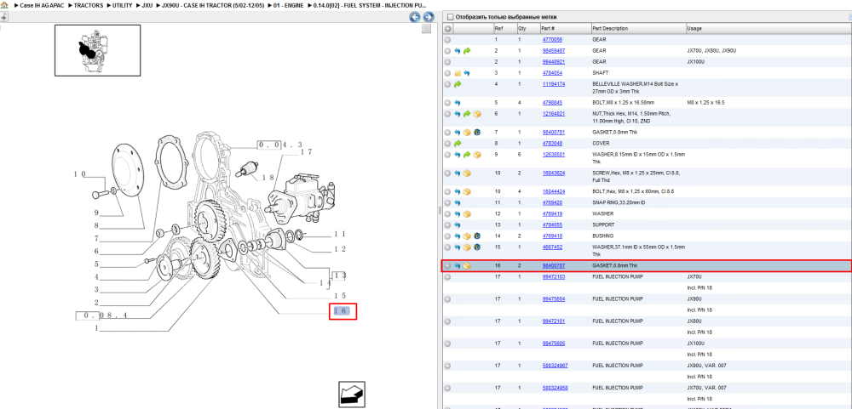The image size is (852, 409).
Task: Select callout '18' in the diagram
Action: click(x=268, y=178)
